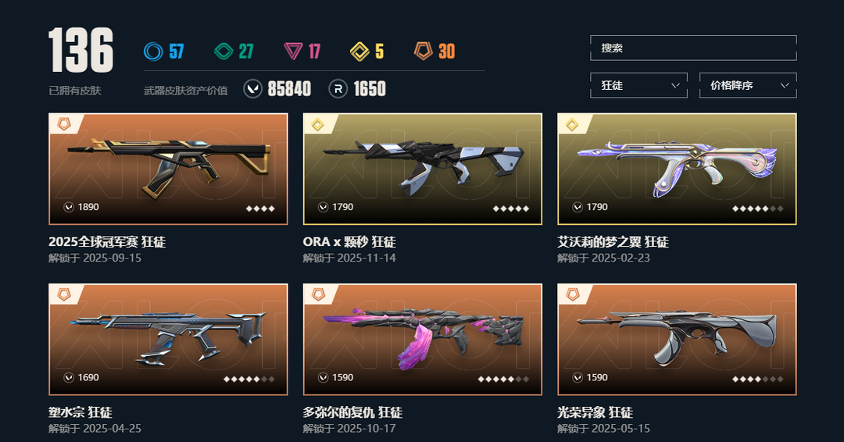Open the 多弥尔的复仇 狂徒 skin thumbnail
Viewport: 844px width, 442px height.
tap(423, 339)
